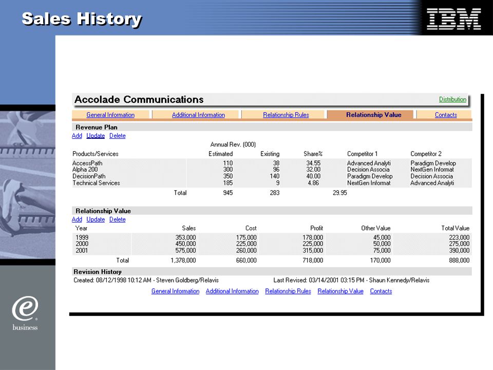The image size is (493, 370).
Task: Click the Sales History heading
Action: tap(82, 19)
